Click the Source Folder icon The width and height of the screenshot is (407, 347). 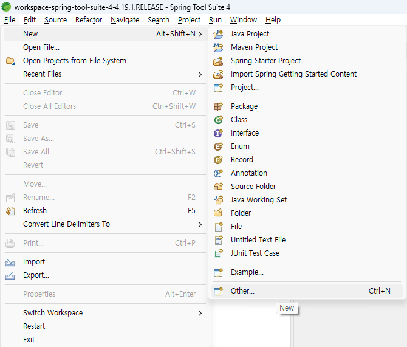(x=218, y=187)
